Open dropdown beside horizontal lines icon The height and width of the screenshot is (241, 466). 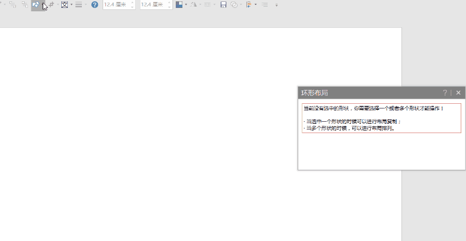tap(86, 5)
